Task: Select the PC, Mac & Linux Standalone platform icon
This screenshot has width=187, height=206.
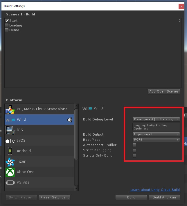Action: (10, 109)
